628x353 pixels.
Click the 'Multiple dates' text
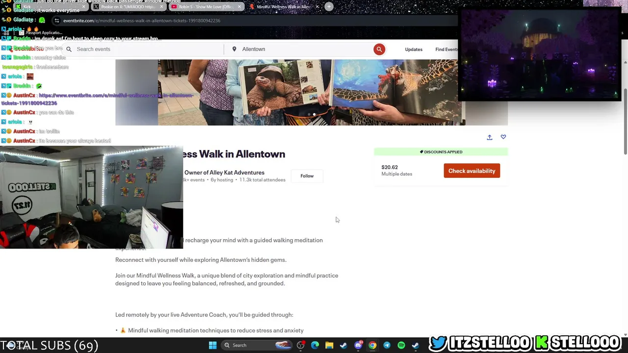pos(397,174)
